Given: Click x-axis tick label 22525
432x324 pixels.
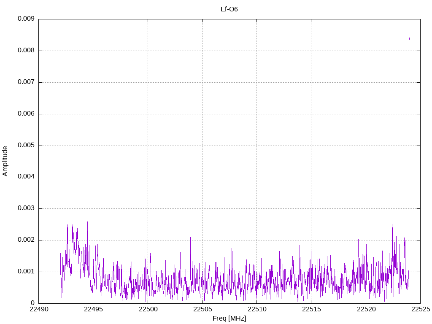Looking at the screenshot, I should coord(421,309).
